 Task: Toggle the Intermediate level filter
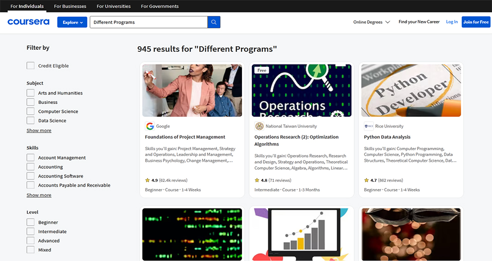30,231
